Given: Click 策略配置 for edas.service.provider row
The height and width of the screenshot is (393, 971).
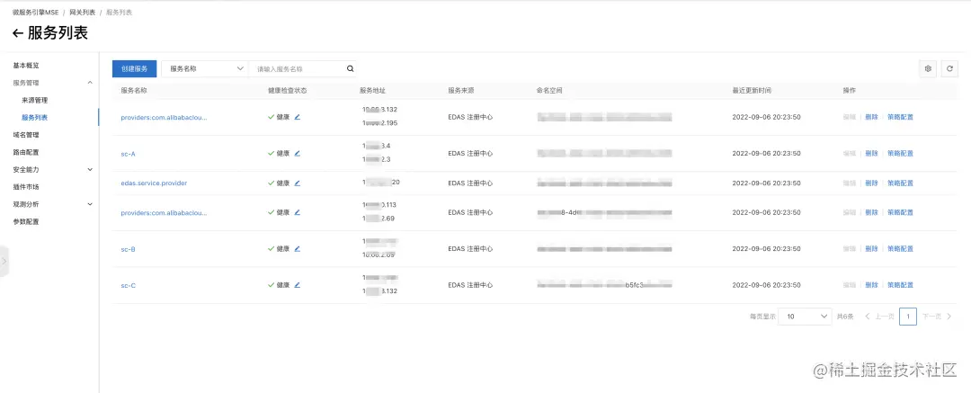Looking at the screenshot, I should [900, 183].
